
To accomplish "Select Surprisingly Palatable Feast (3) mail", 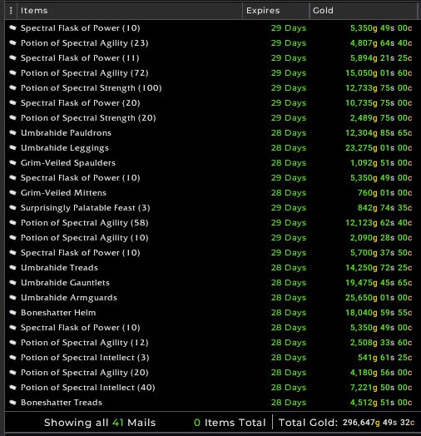I will pos(211,208).
